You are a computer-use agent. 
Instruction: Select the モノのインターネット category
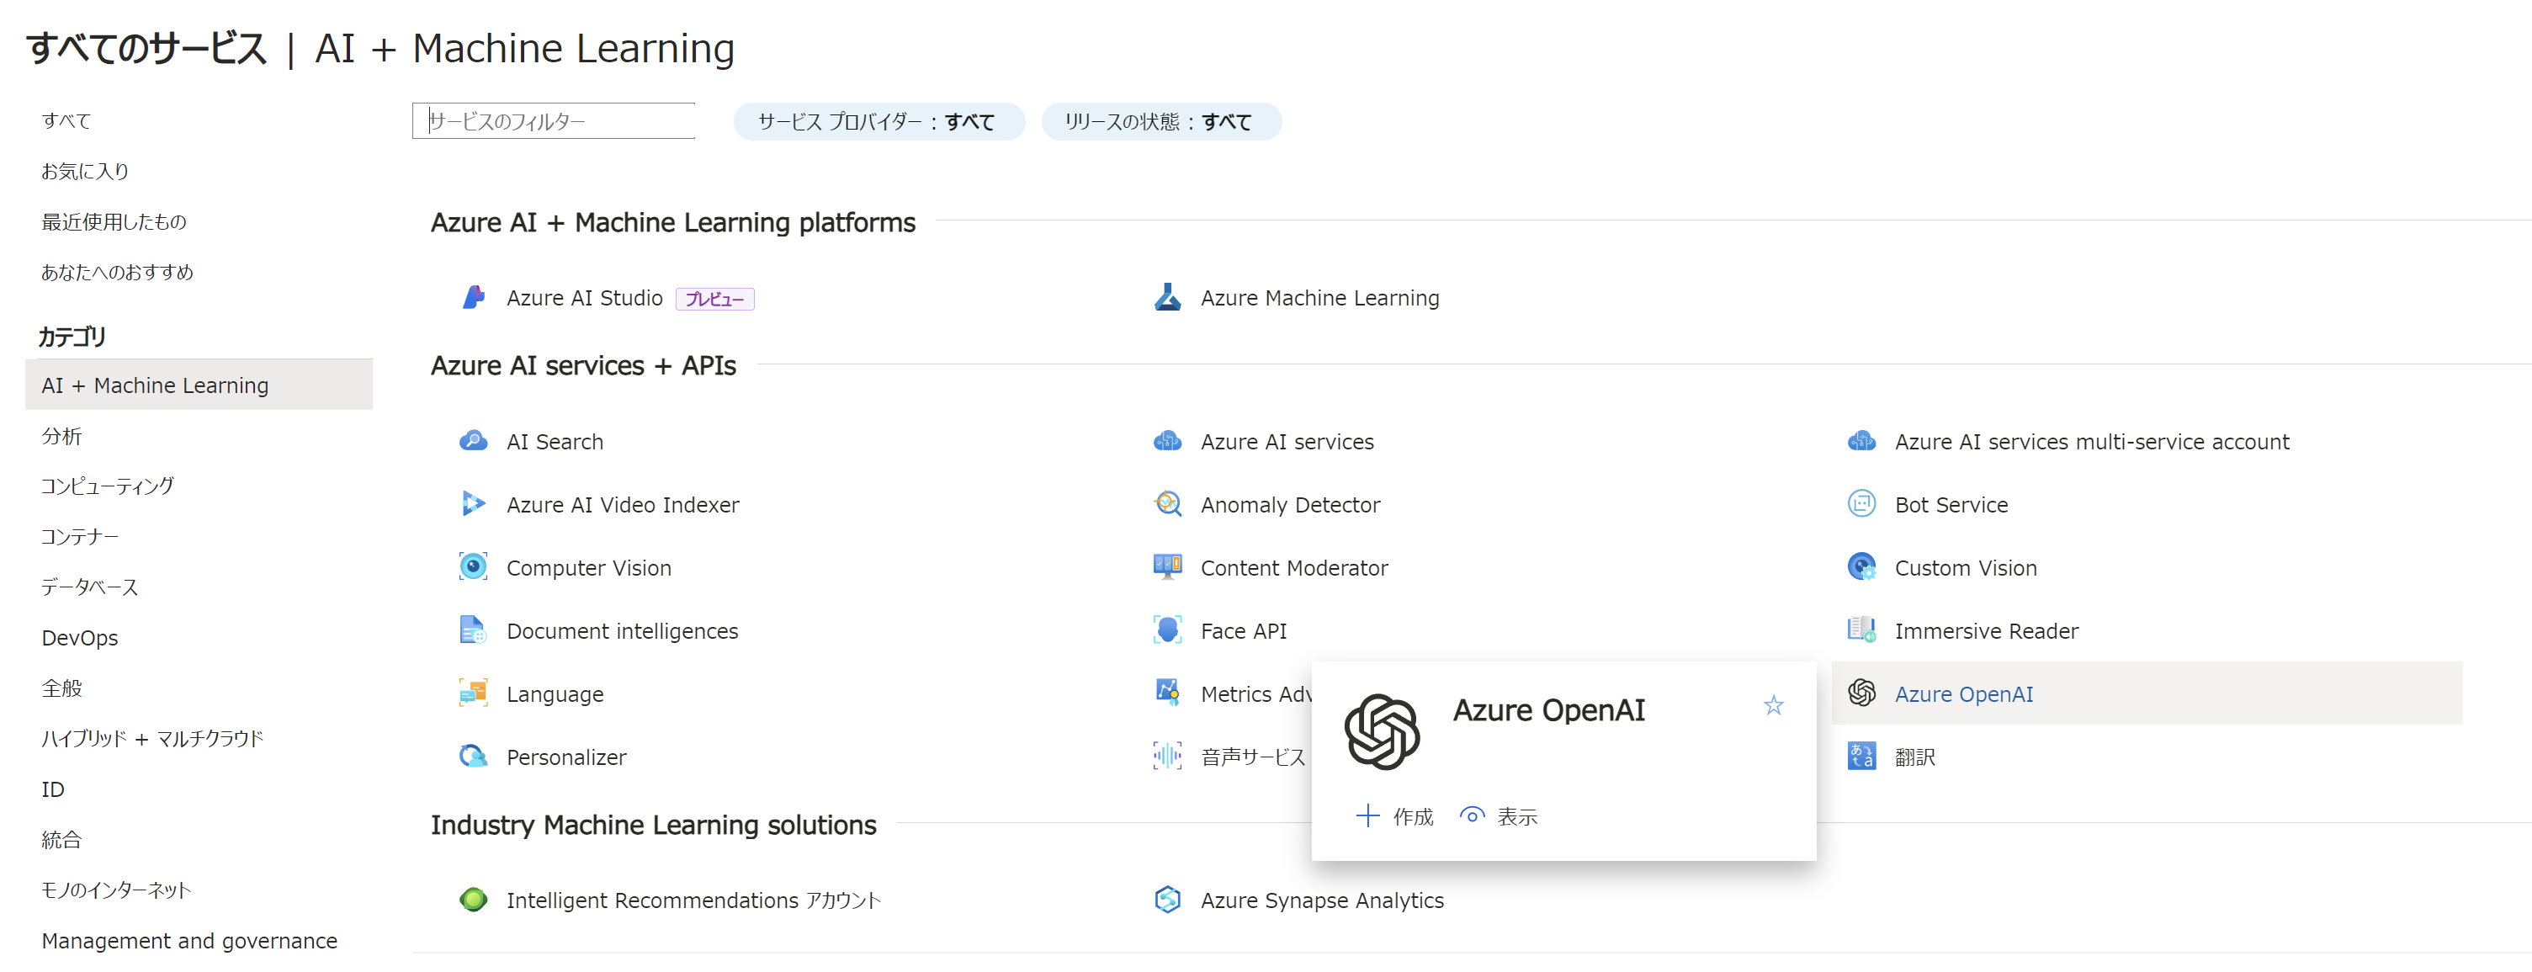pos(116,890)
